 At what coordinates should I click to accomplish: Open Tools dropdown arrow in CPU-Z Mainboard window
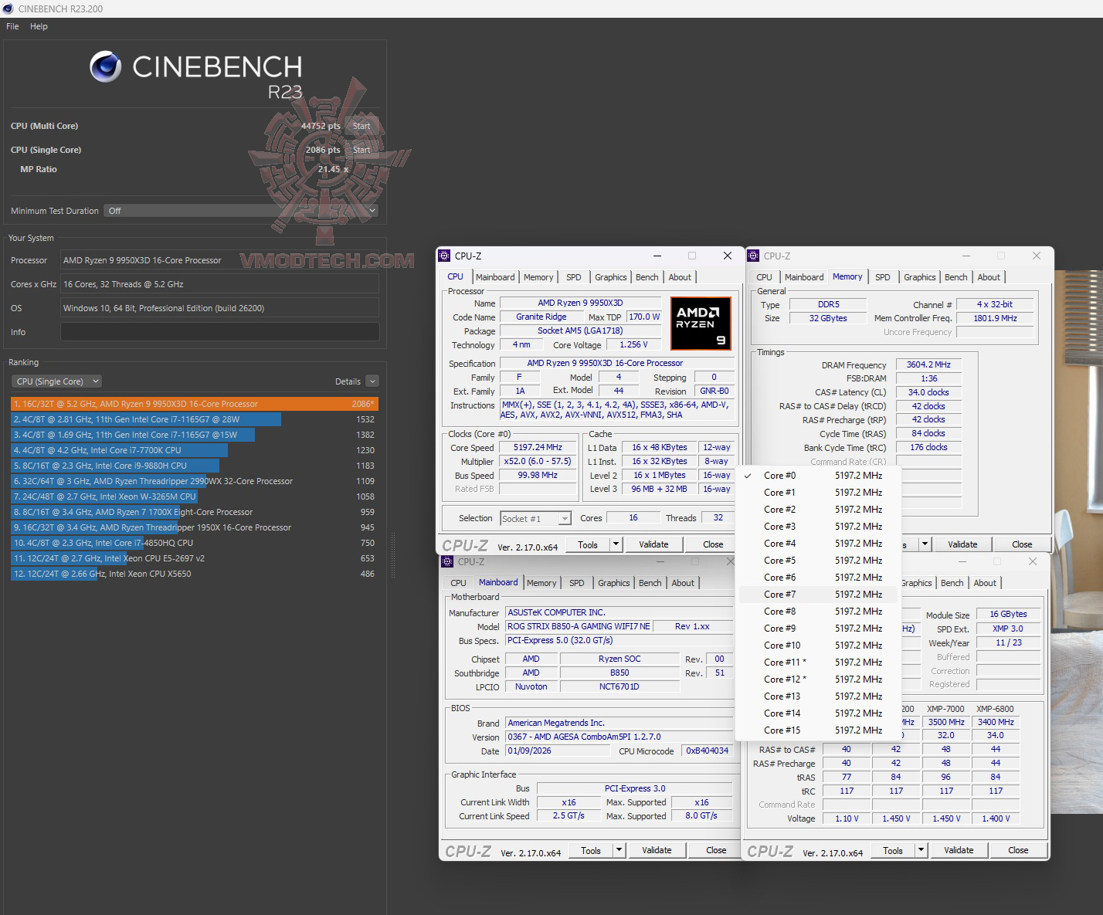pos(619,850)
